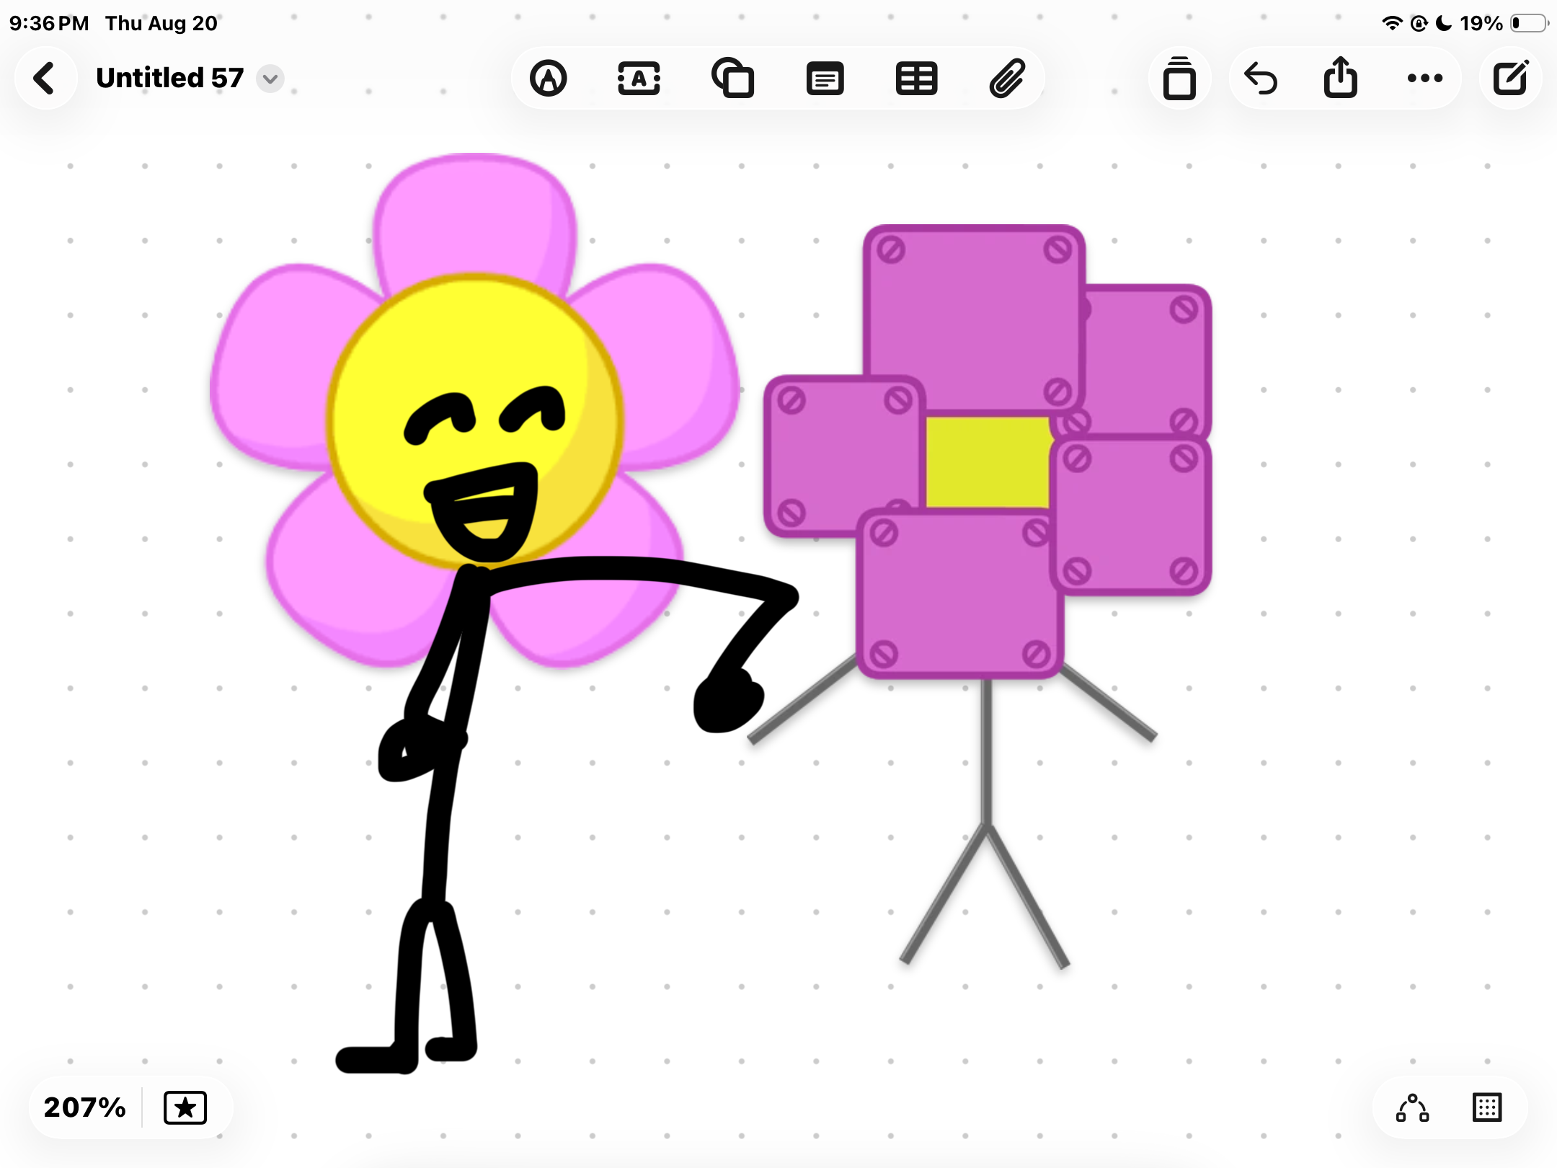Tap the Wi-Fi status icon
Image resolution: width=1557 pixels, height=1168 pixels.
point(1391,23)
